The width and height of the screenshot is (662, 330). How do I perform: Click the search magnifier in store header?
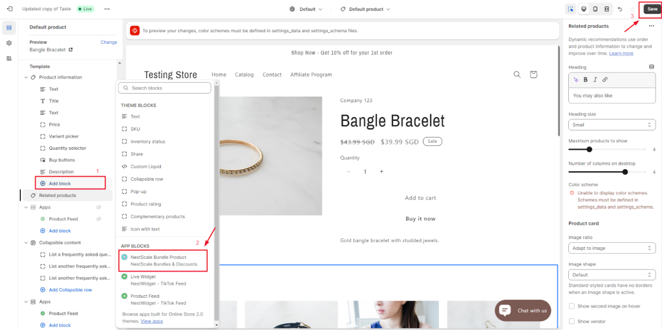[x=517, y=74]
